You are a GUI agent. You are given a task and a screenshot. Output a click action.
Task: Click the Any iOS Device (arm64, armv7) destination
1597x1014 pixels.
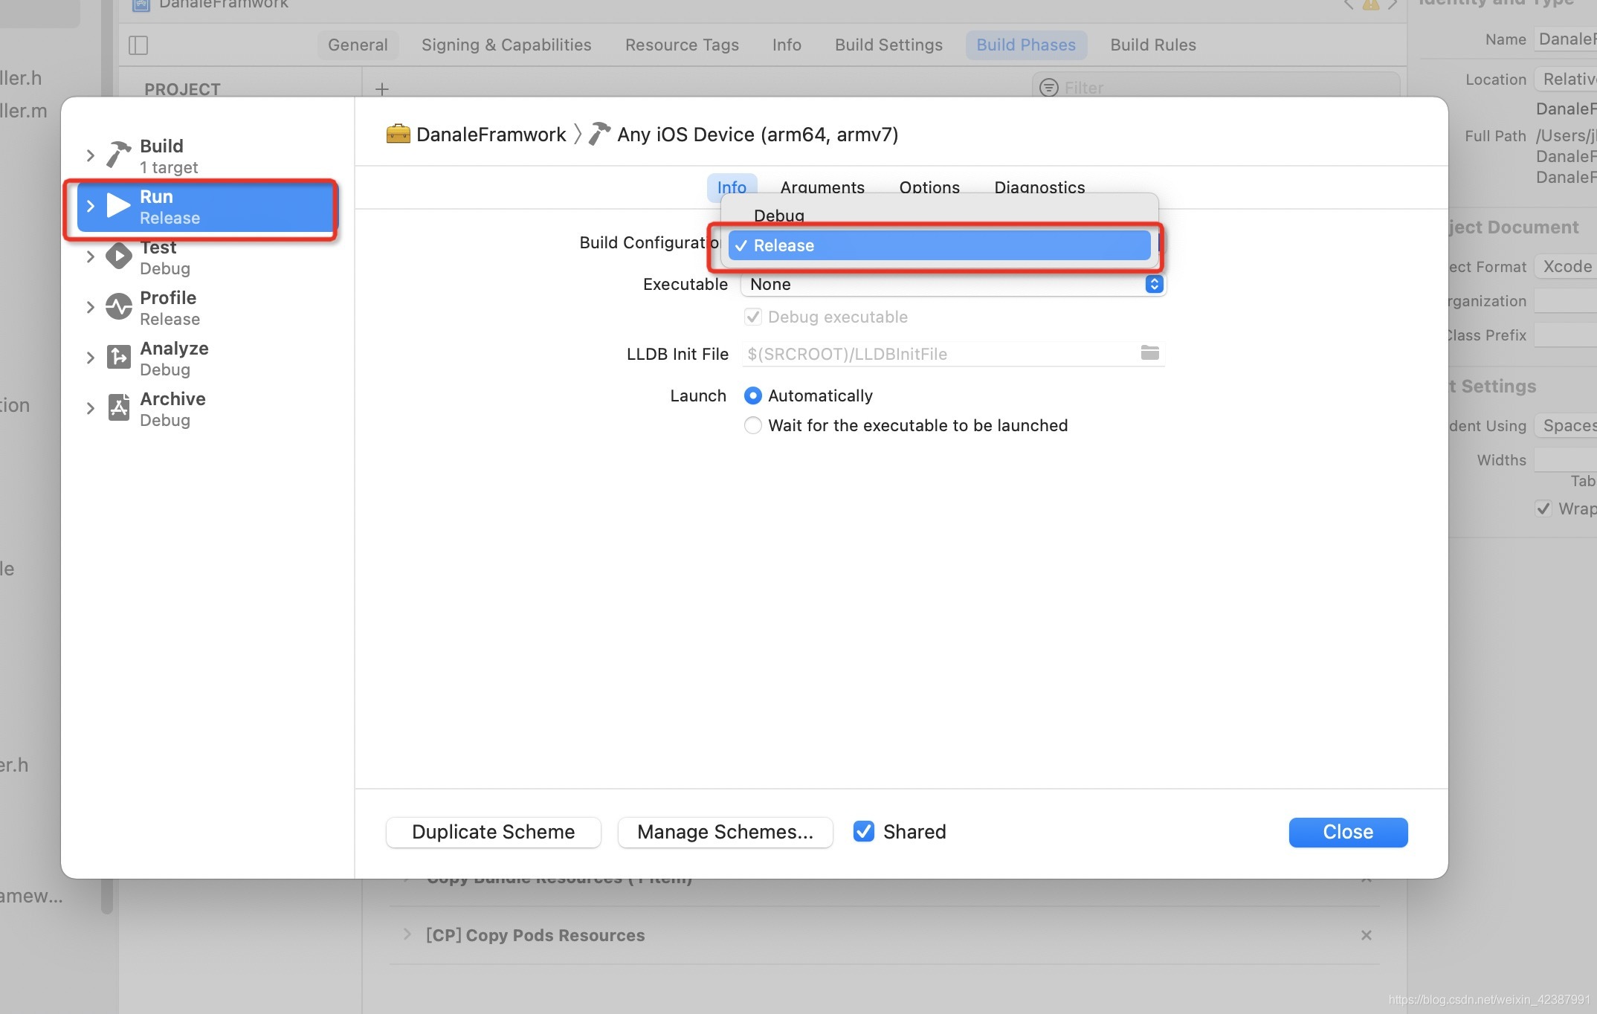point(758,135)
